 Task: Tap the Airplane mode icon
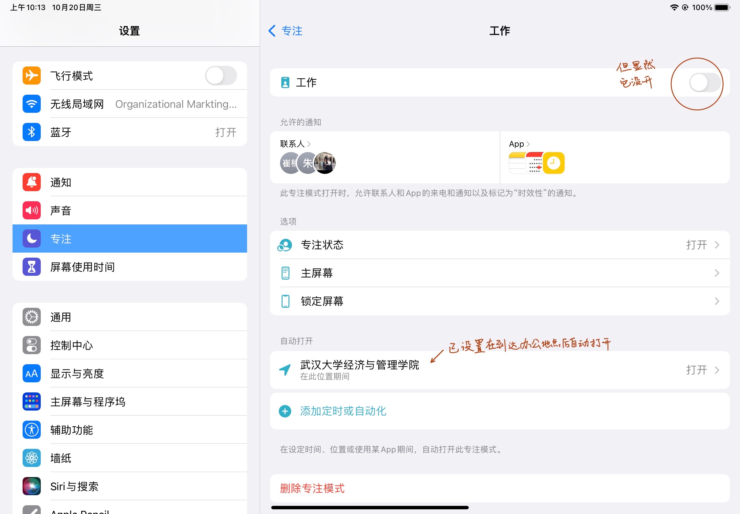coord(32,76)
